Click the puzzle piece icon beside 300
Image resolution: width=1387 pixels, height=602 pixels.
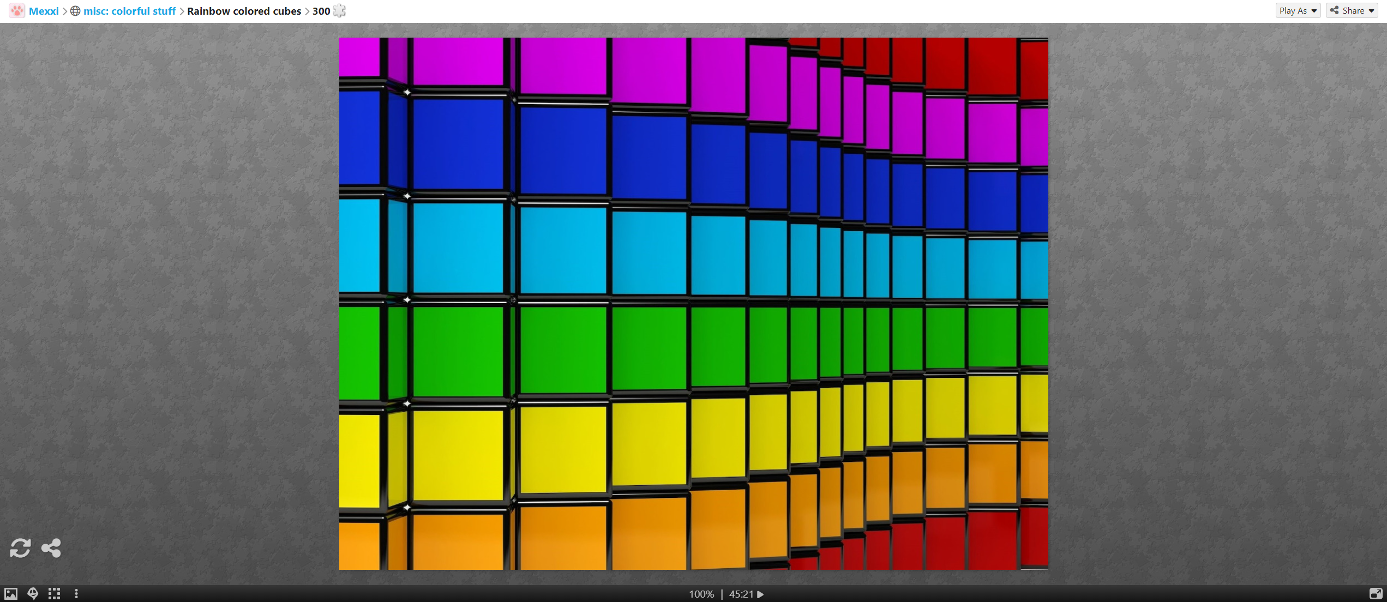(339, 11)
